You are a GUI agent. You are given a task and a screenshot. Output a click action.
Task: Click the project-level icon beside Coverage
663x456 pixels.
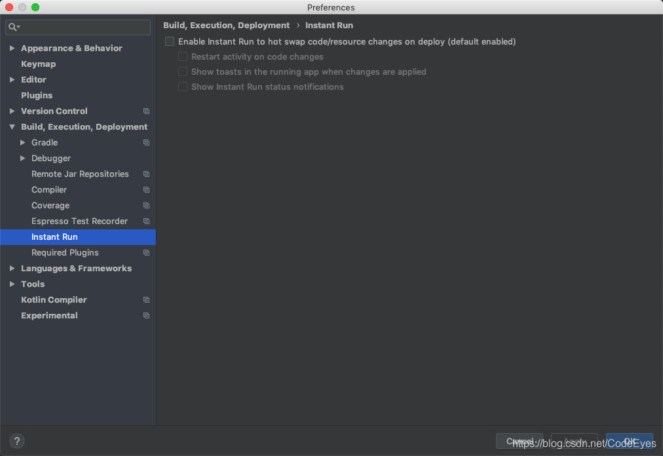[x=146, y=206]
